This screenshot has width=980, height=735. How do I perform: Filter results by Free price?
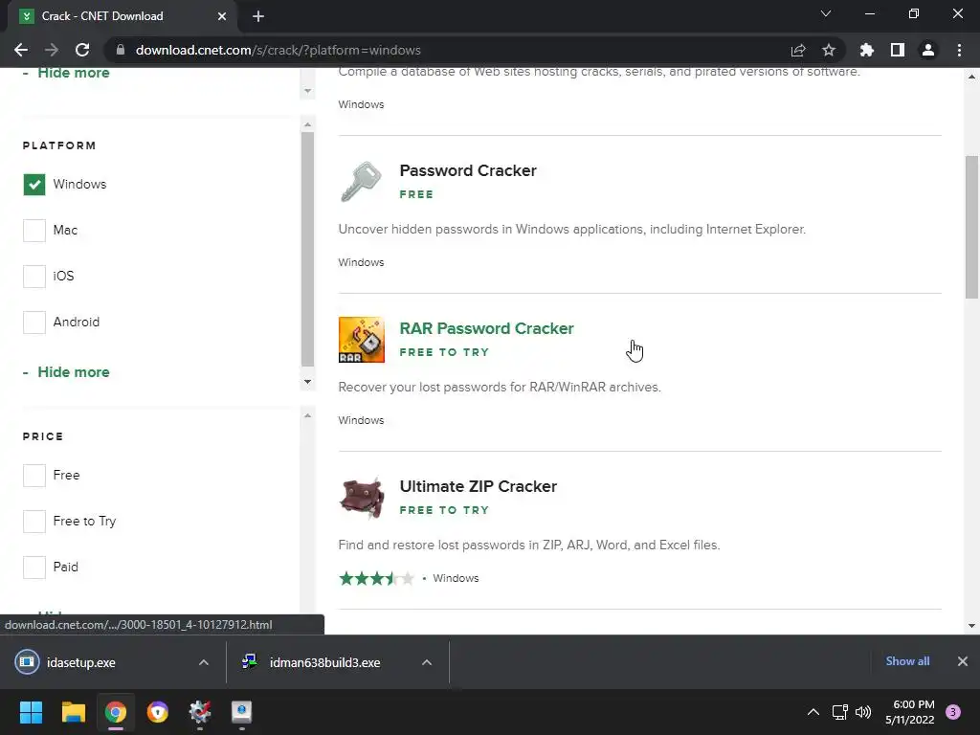(34, 475)
